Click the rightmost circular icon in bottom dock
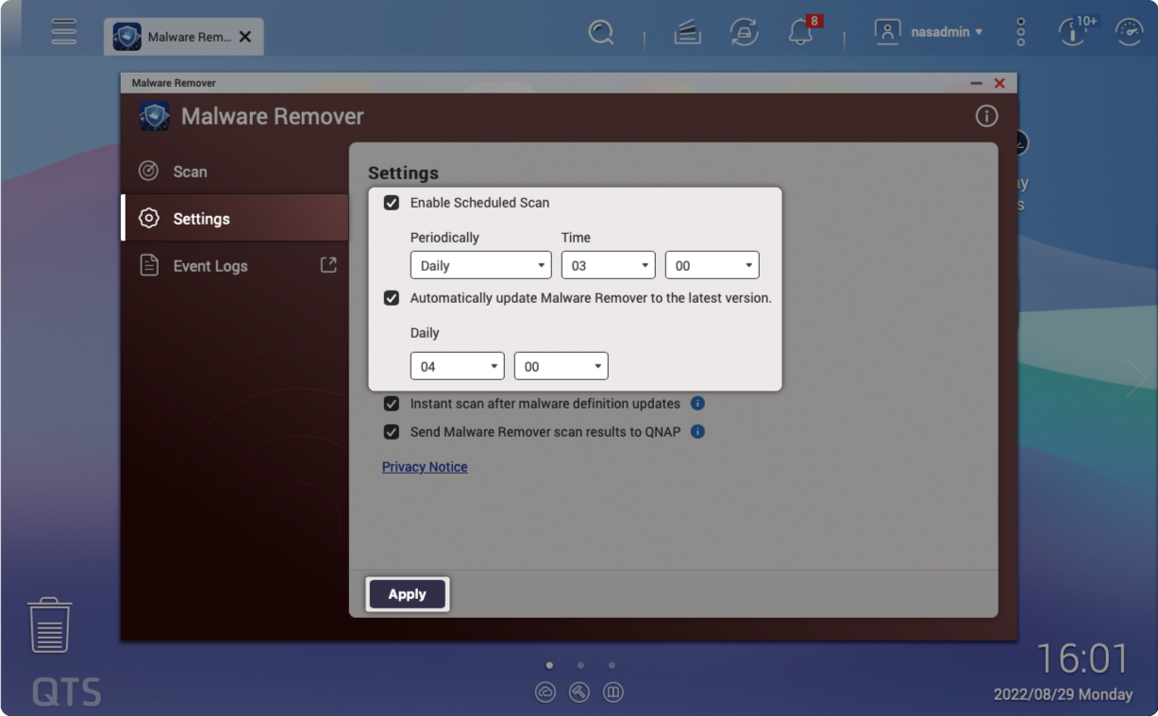The height and width of the screenshot is (716, 1158). coord(613,692)
